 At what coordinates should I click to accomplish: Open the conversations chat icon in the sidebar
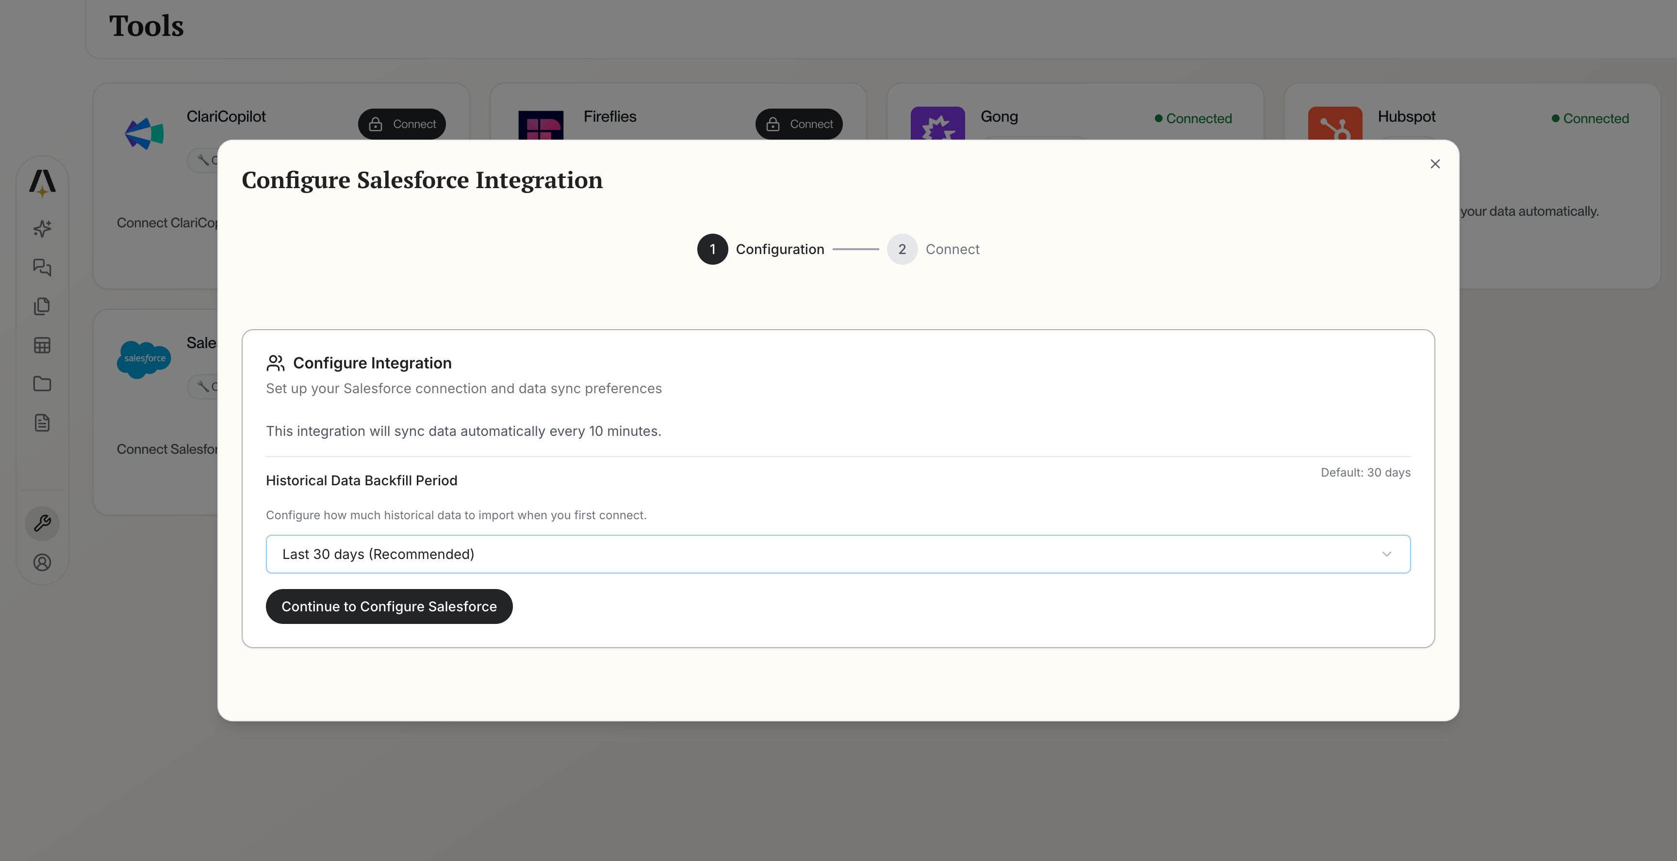click(x=42, y=267)
